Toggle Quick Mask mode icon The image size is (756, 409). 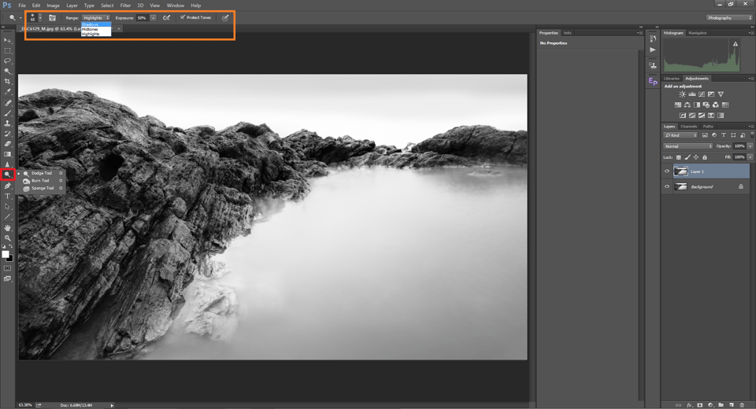click(7, 268)
